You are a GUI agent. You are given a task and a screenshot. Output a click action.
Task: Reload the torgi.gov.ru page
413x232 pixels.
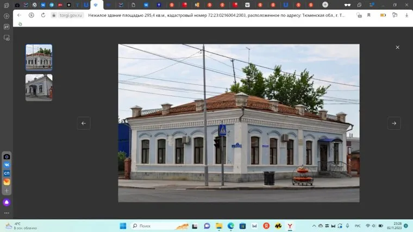43,15
